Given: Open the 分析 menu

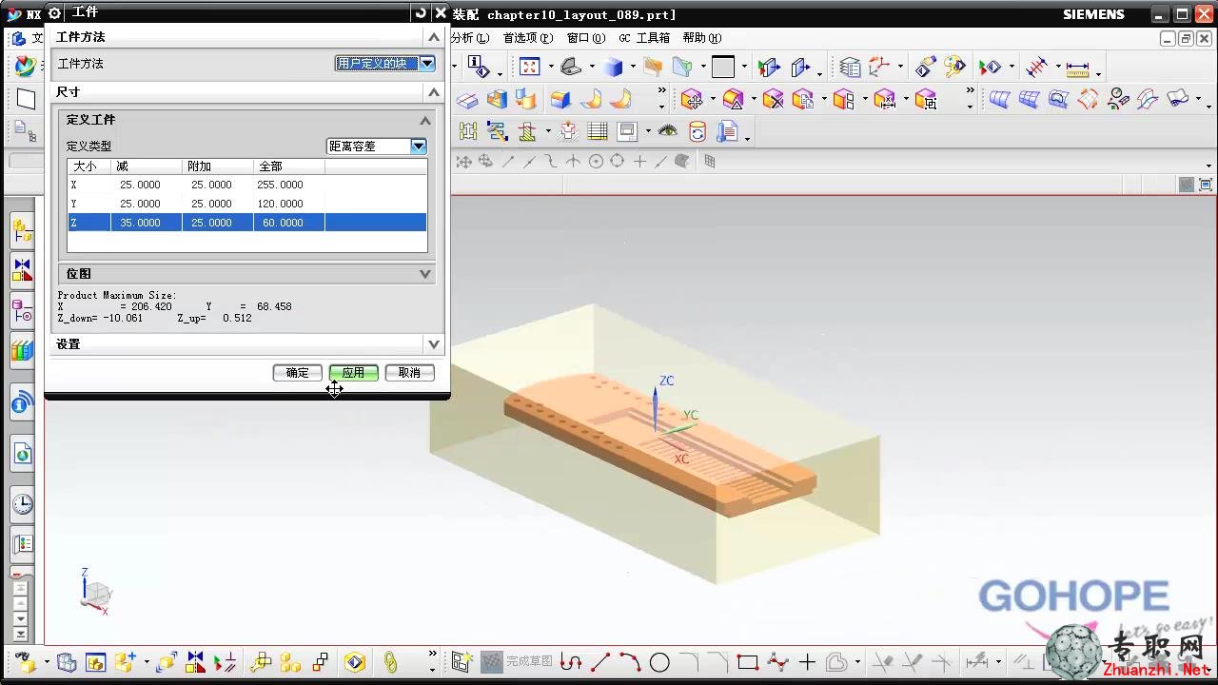Looking at the screenshot, I should click(x=469, y=38).
